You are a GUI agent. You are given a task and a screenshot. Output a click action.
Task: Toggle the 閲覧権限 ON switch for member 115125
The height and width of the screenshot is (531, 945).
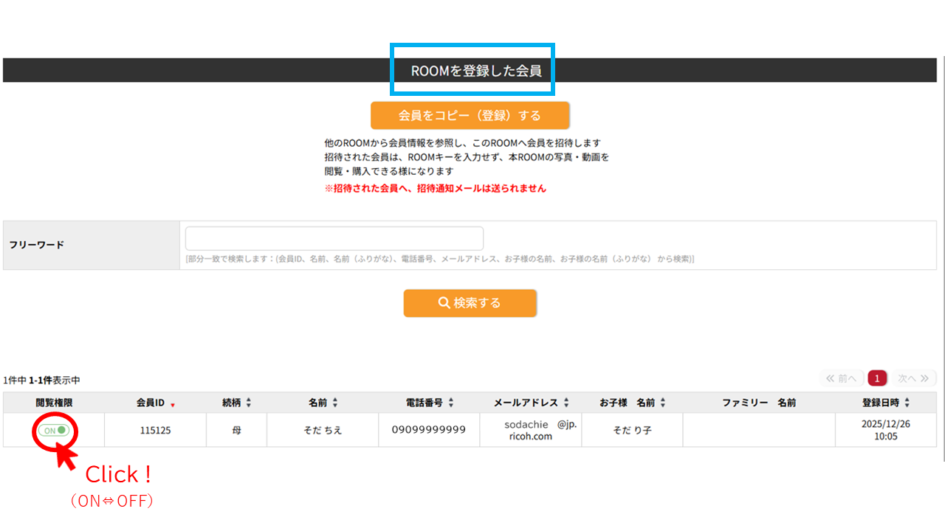click(54, 431)
